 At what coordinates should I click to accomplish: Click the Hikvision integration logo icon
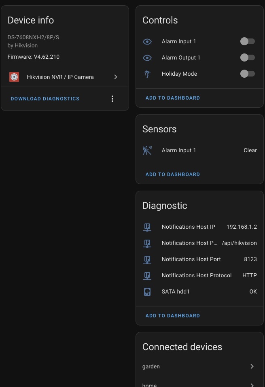click(x=14, y=77)
